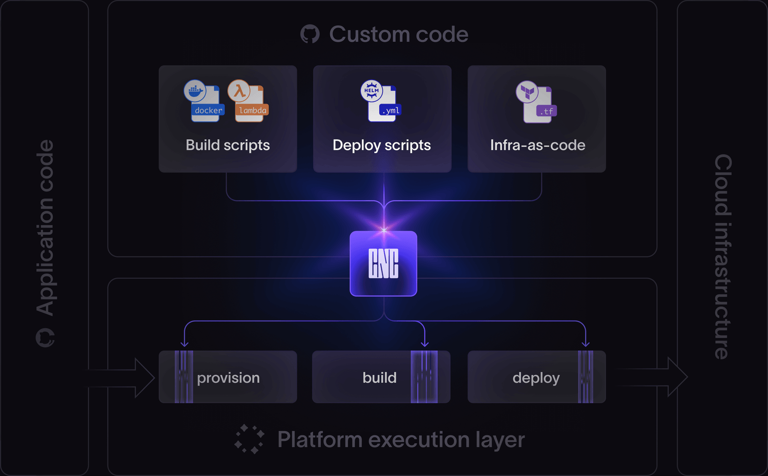Click the arrow exiting the deploy stage
The image size is (768, 476).
(x=650, y=377)
